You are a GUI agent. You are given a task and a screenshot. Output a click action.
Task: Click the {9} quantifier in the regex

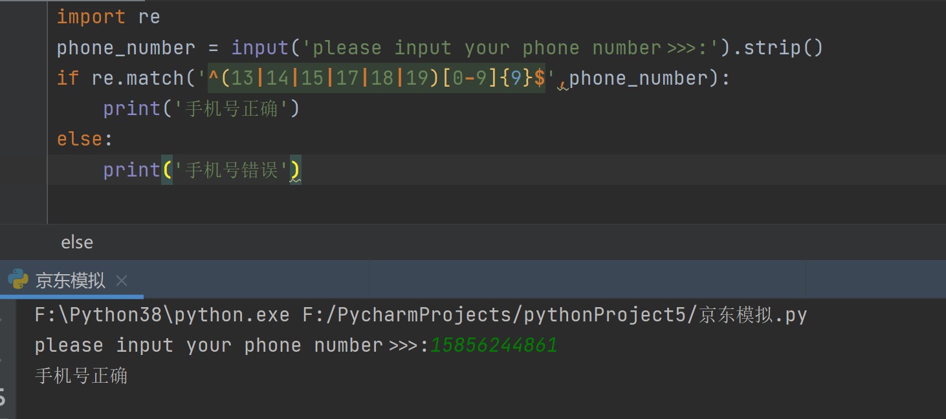pyautogui.click(x=516, y=78)
